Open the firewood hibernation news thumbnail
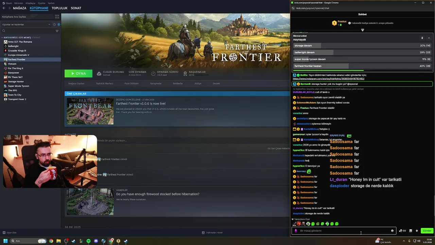The width and height of the screenshot is (435, 245). click(90, 202)
